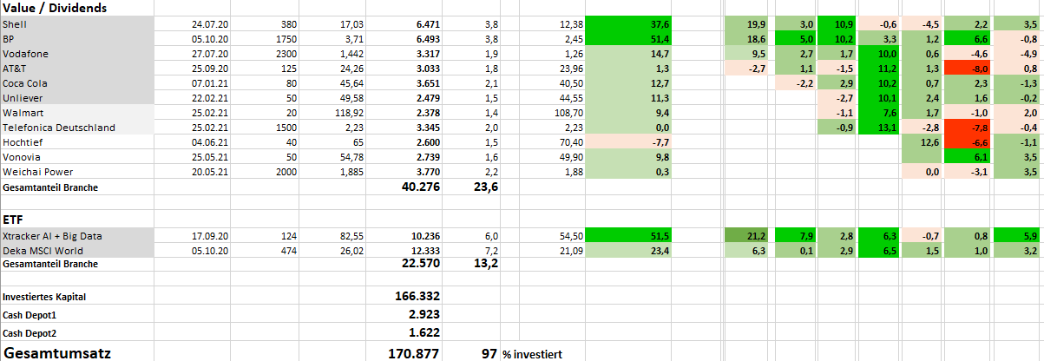This screenshot has width=1044, height=361.
Task: Click the 'Deka MSCI World' cell
Action: point(77,251)
